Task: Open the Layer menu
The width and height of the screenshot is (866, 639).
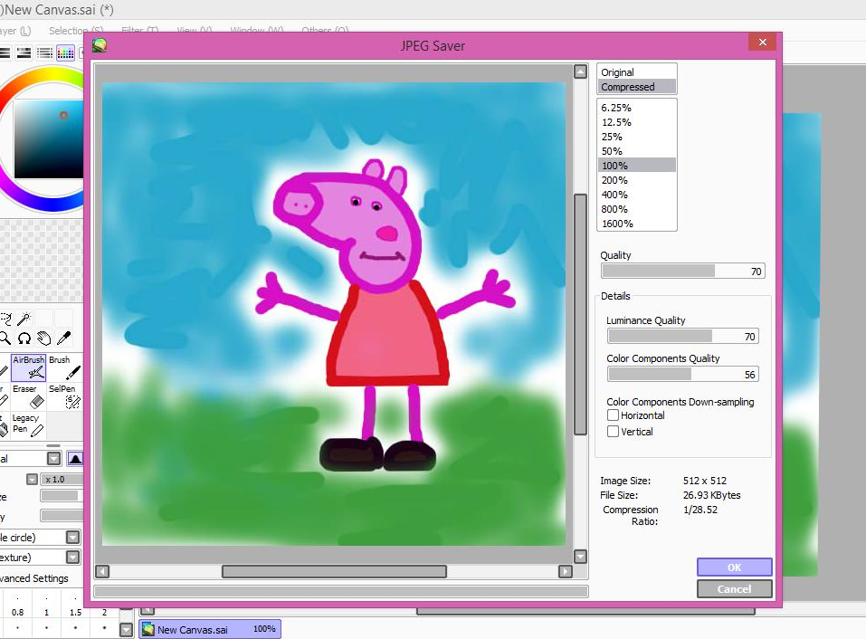Action: tap(15, 31)
